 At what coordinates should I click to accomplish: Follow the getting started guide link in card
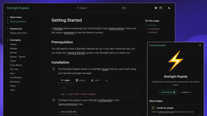[167, 112]
